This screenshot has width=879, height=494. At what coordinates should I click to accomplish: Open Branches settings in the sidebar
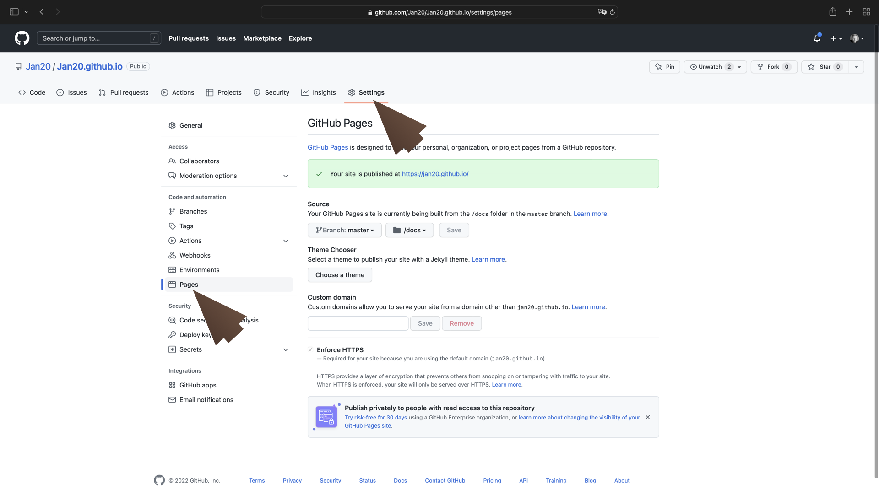click(193, 211)
